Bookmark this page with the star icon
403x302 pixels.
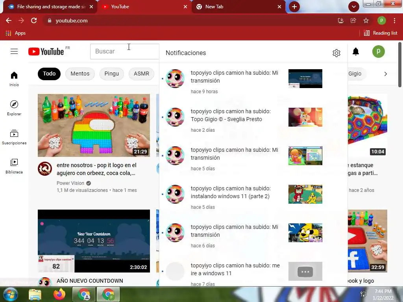click(366, 20)
